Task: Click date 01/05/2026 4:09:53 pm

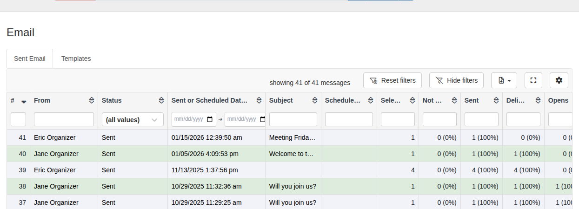Action: coord(205,154)
